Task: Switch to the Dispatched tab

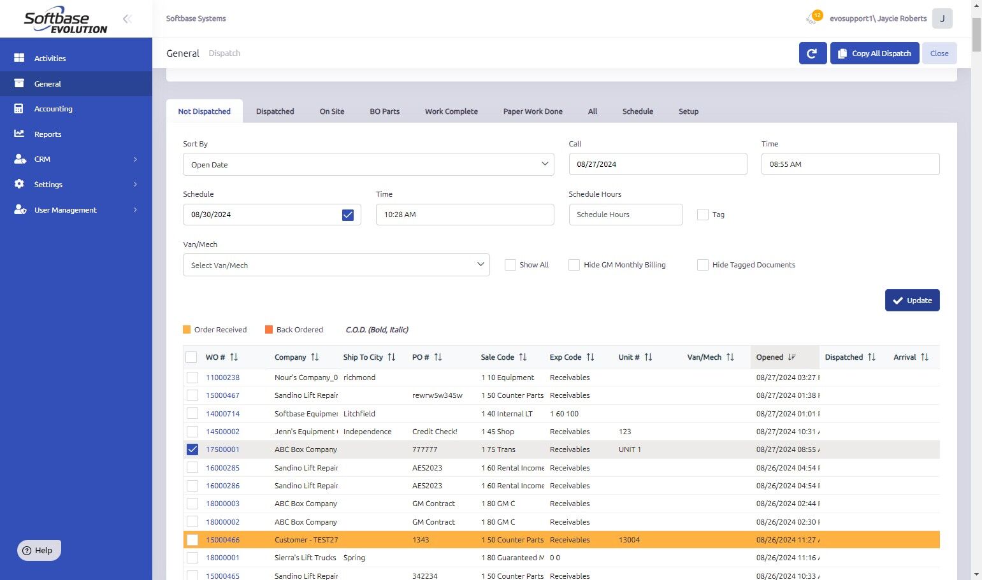Action: click(x=275, y=111)
